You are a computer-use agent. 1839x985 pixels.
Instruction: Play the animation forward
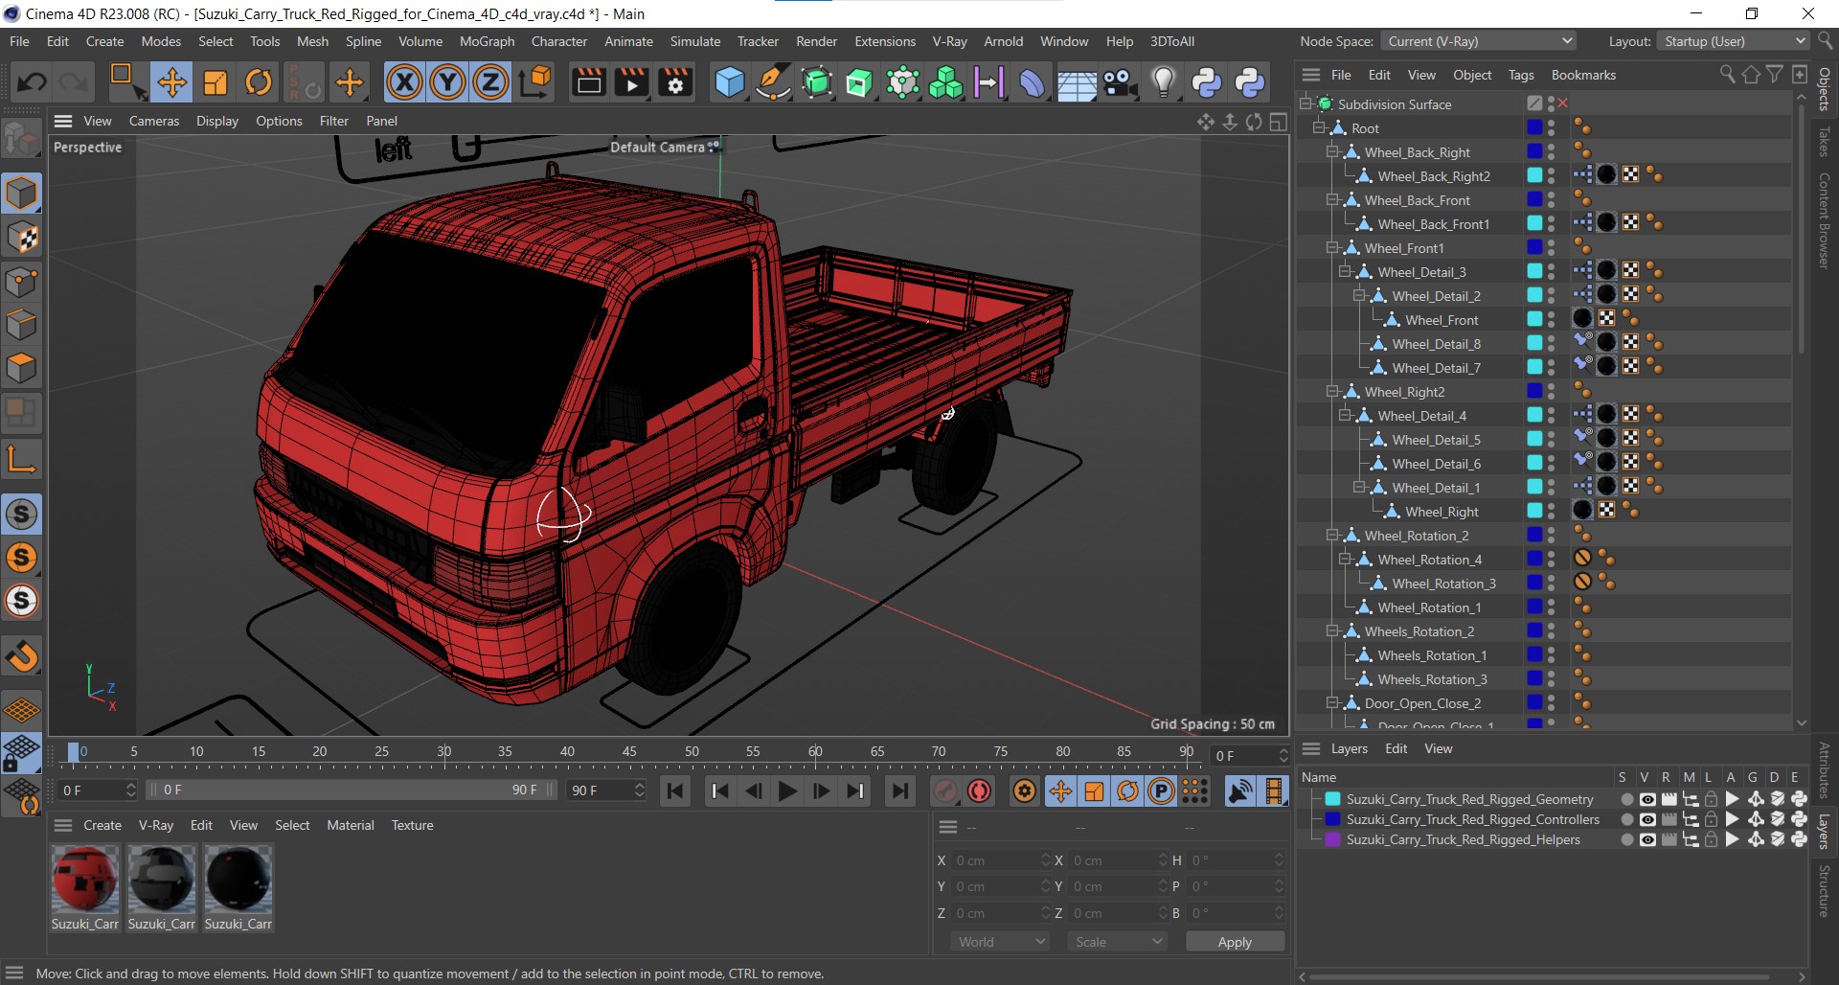pyautogui.click(x=787, y=791)
